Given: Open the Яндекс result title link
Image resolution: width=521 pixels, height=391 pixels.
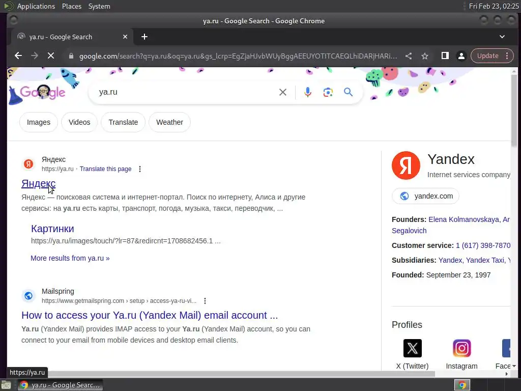Looking at the screenshot, I should [x=38, y=183].
